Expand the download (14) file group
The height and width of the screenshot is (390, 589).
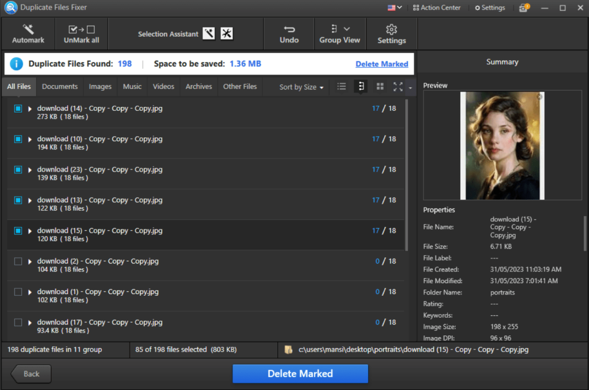(30, 109)
